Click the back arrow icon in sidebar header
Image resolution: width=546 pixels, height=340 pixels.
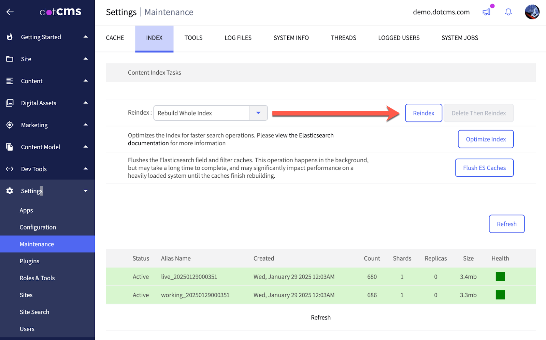click(x=10, y=12)
